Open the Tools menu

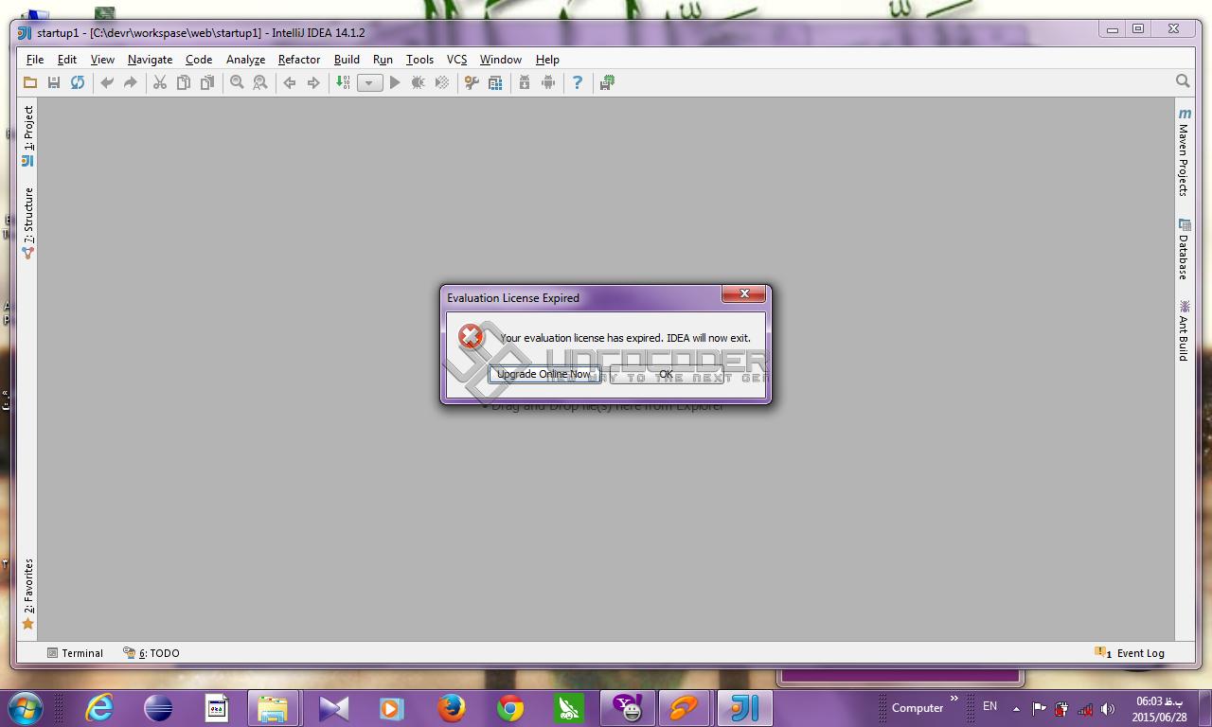419,59
